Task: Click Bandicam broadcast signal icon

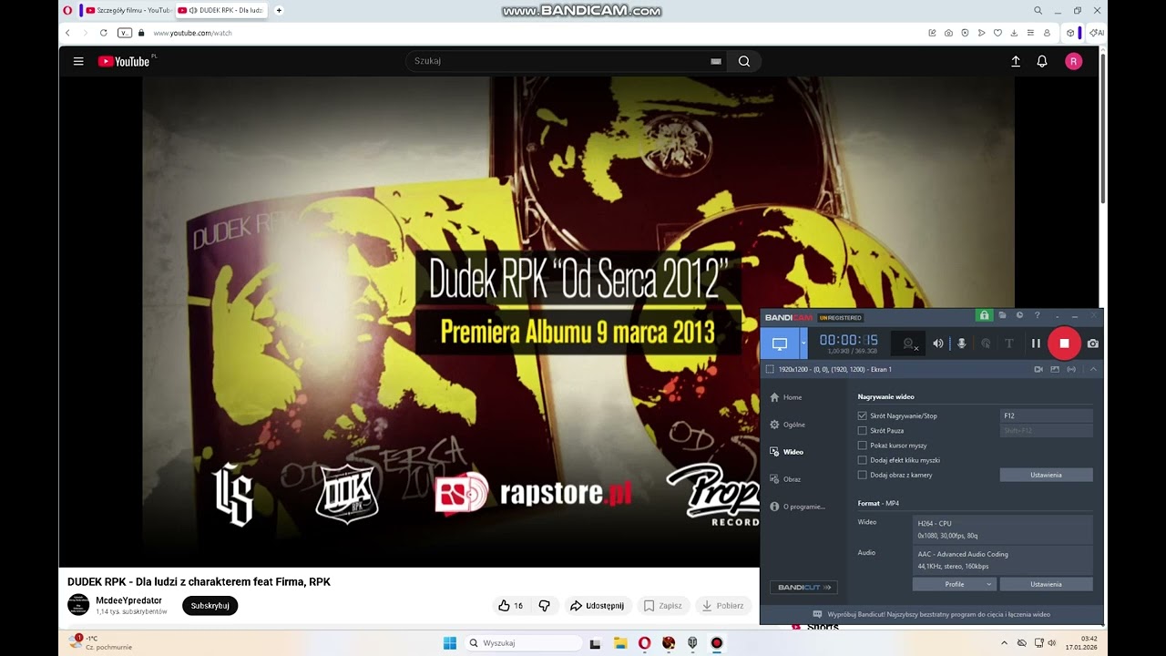Action: (1071, 369)
